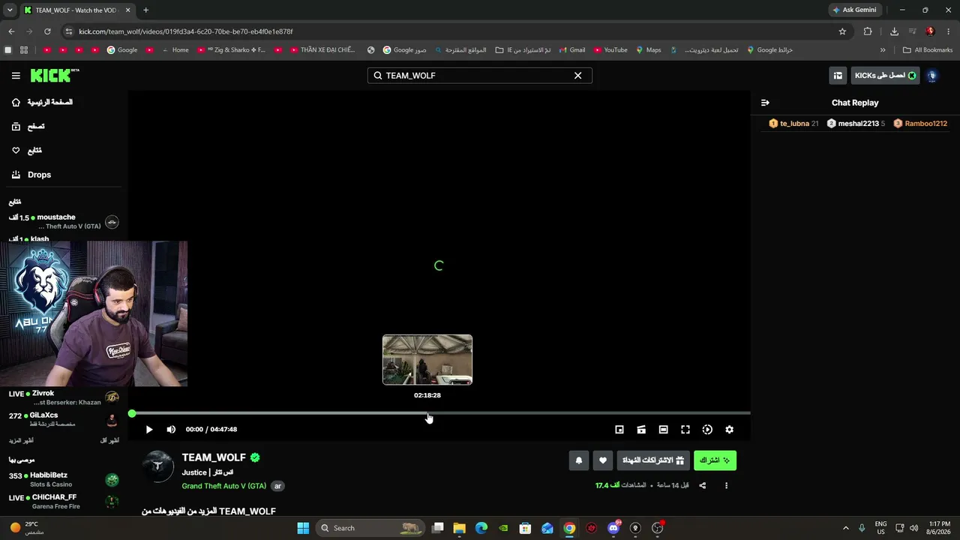Viewport: 960px width, 540px height.
Task: Reload the page in Chrome
Action: 47,31
